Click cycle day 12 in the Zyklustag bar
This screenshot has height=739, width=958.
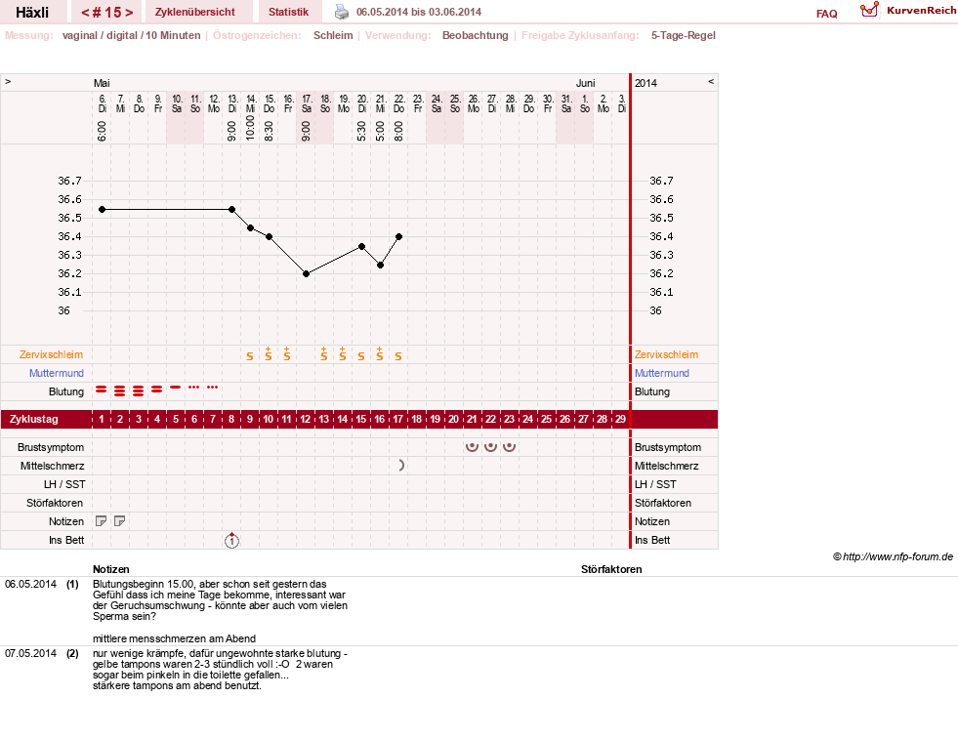pos(306,419)
